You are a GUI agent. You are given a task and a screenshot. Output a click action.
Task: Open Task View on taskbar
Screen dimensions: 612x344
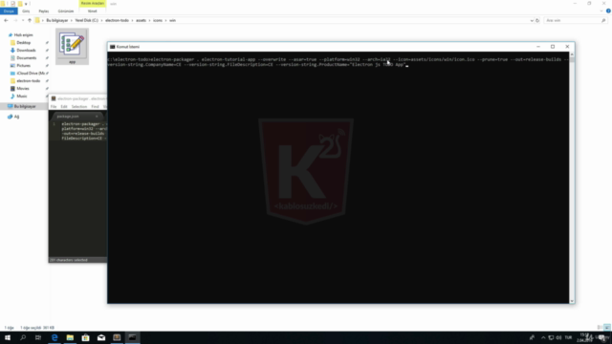tap(38, 337)
